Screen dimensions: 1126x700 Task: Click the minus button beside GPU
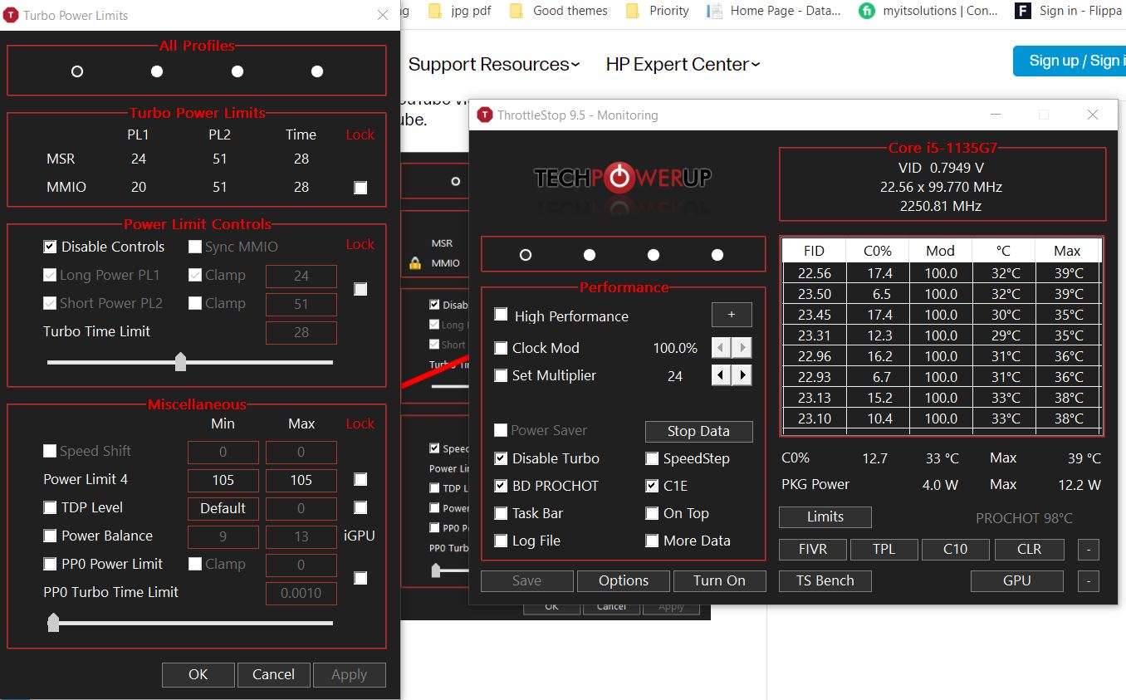pyautogui.click(x=1089, y=580)
